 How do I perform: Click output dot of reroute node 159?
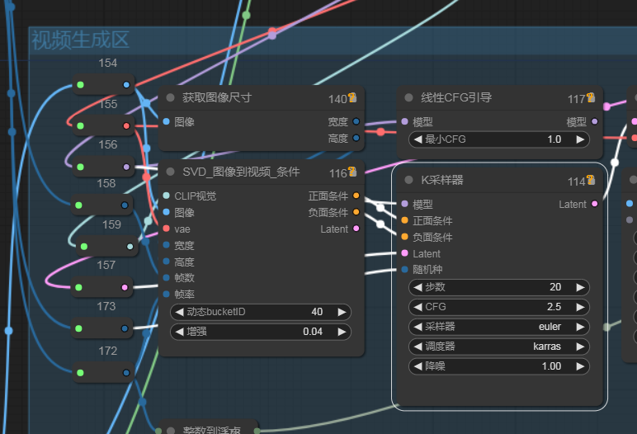pyautogui.click(x=130, y=247)
